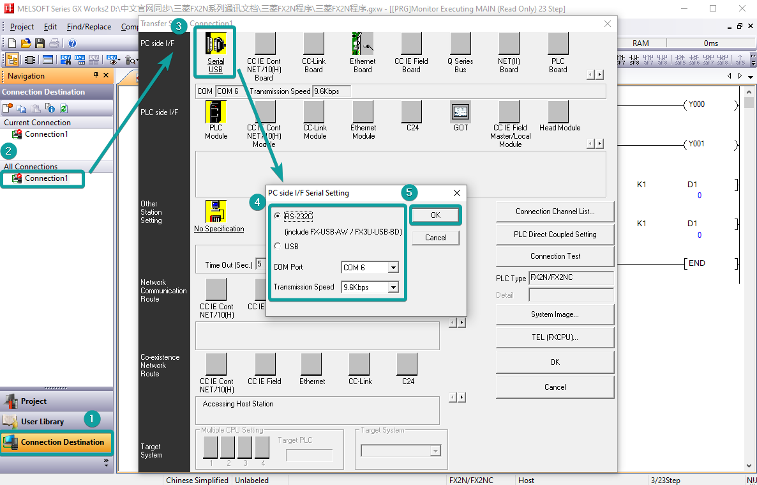
Task: Click PLC Direct Coupled Setting button
Action: pyautogui.click(x=555, y=235)
